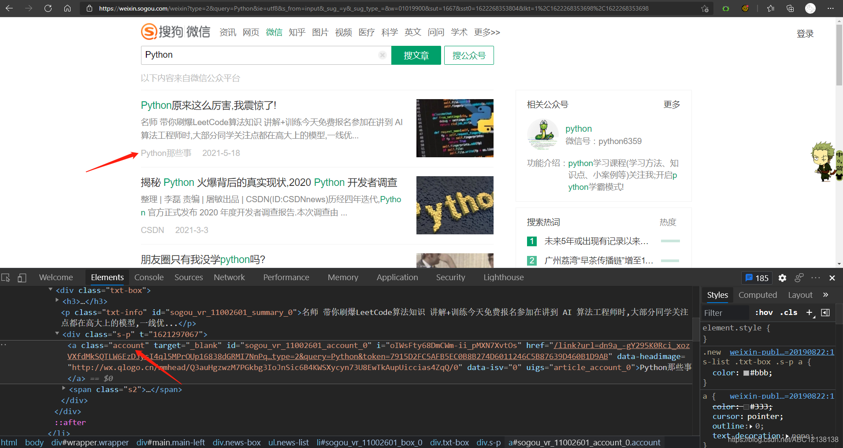Viewport: 843px width, 448px height.
Task: Open article Python原来这么厉害,我震惊了!
Action: pyautogui.click(x=208, y=105)
